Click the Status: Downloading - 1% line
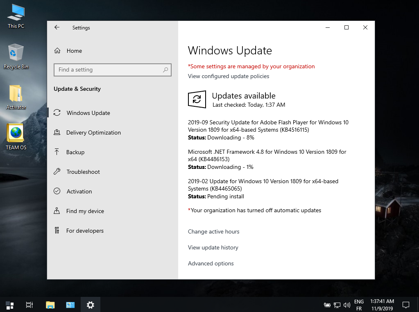The image size is (419, 312). pyautogui.click(x=220, y=167)
